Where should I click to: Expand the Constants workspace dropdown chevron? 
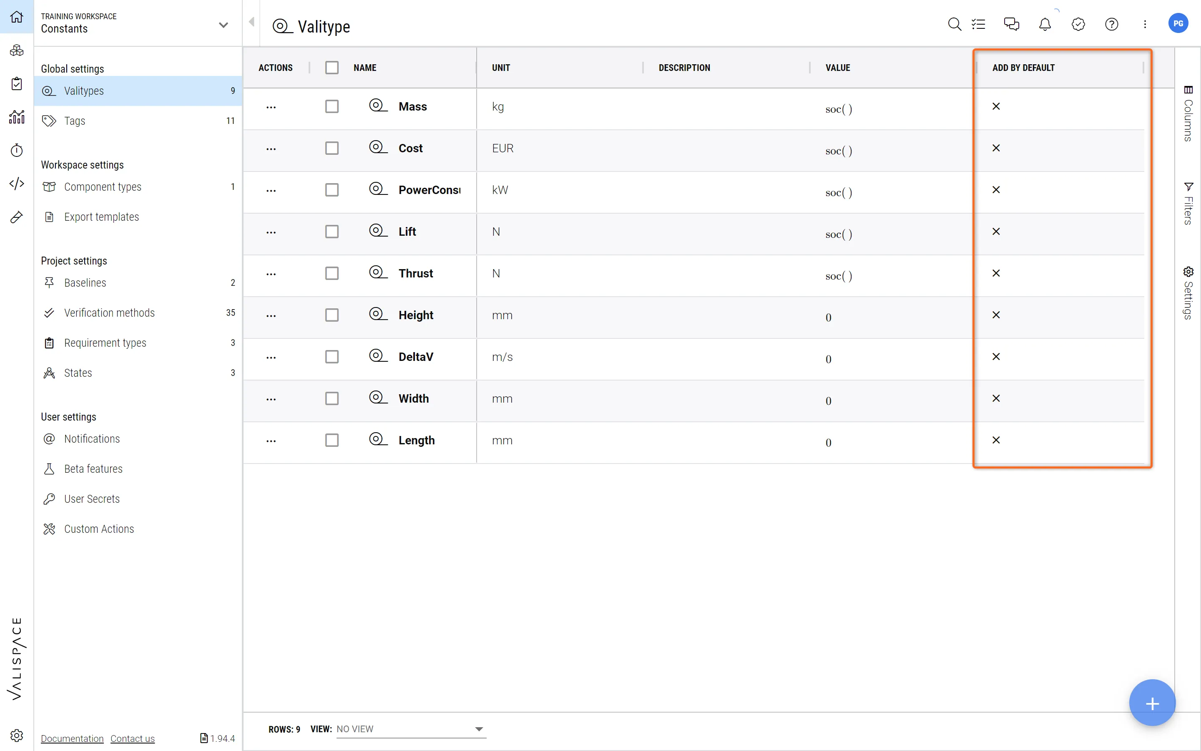pyautogui.click(x=224, y=25)
